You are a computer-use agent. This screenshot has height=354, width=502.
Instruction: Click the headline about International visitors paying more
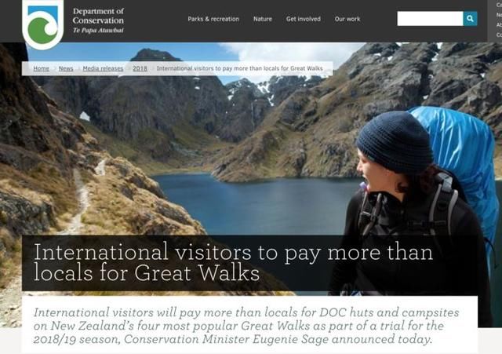pyautogui.click(x=233, y=262)
